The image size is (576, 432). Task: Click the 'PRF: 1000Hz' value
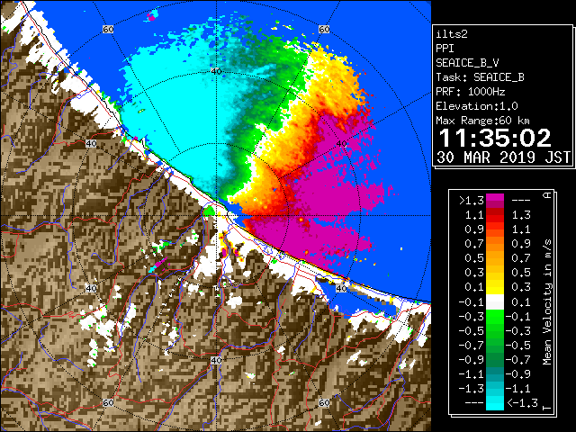coord(470,92)
